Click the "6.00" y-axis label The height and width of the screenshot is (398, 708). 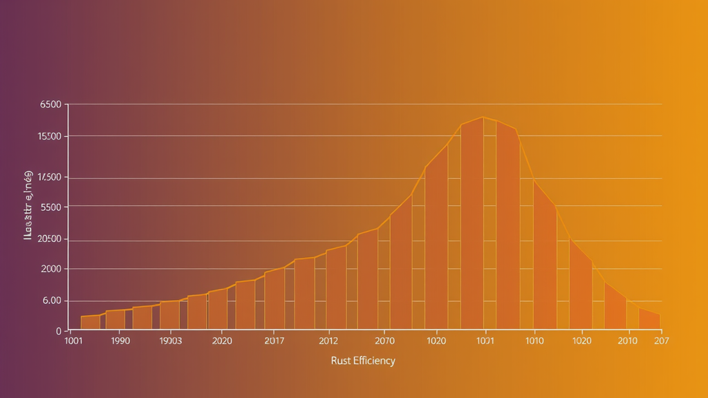(x=52, y=301)
